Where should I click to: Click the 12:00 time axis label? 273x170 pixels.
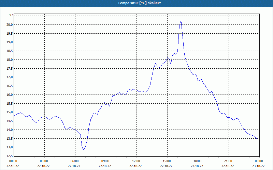coord(136,161)
